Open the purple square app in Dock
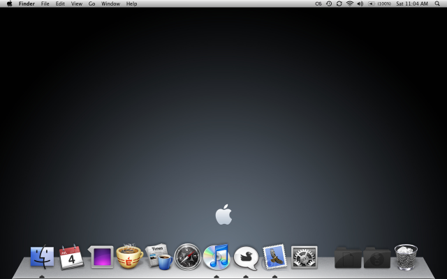 pos(101,257)
